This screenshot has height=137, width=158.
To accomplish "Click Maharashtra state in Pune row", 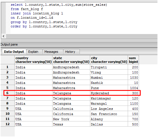I will (71, 88).
